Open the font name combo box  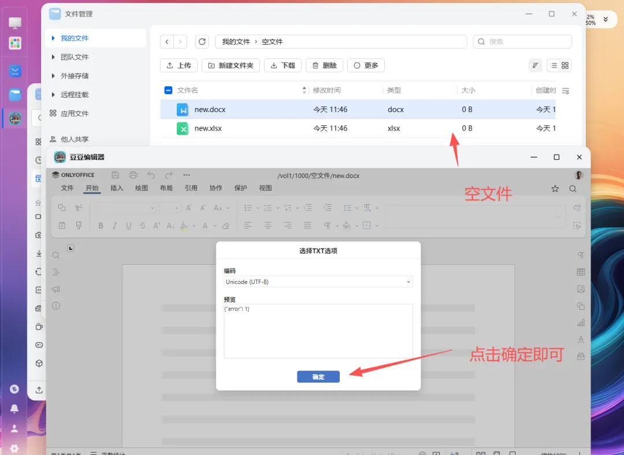tap(125, 208)
